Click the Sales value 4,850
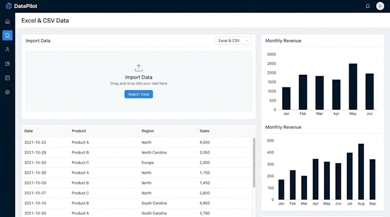The image size is (390, 217). point(205,203)
